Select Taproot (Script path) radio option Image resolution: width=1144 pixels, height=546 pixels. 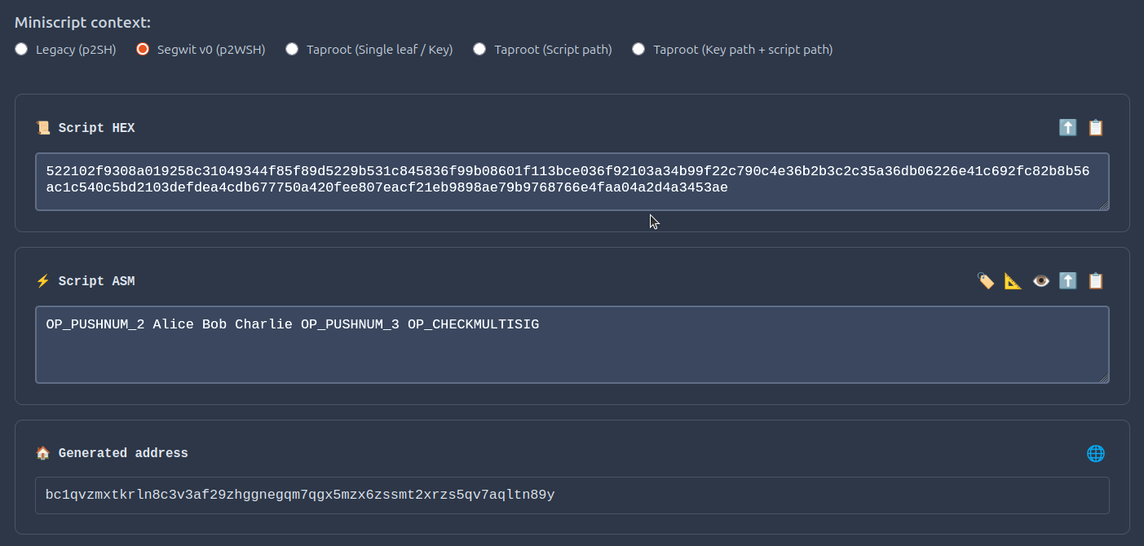[x=479, y=50]
